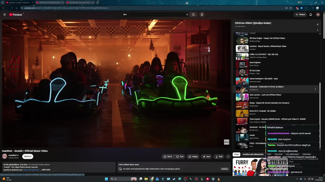This screenshot has width=325, height=182.
Task: Run the search with magnifier button
Action: pyautogui.click(x=193, y=15)
